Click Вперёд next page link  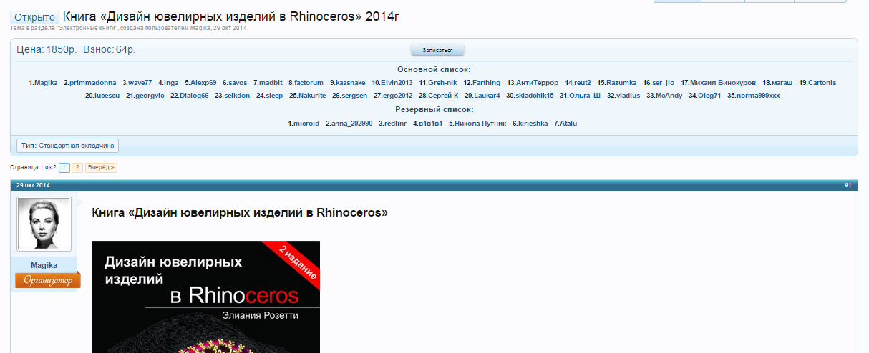pos(101,168)
